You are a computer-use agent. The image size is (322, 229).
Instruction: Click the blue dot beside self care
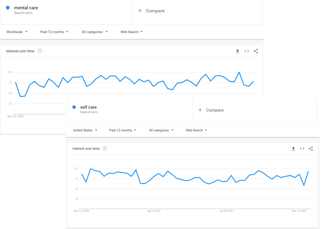pos(74,107)
